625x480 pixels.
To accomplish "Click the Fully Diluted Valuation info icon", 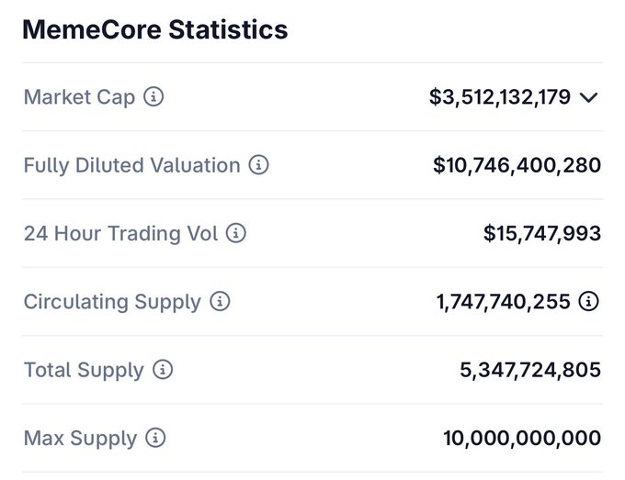I will (259, 165).
